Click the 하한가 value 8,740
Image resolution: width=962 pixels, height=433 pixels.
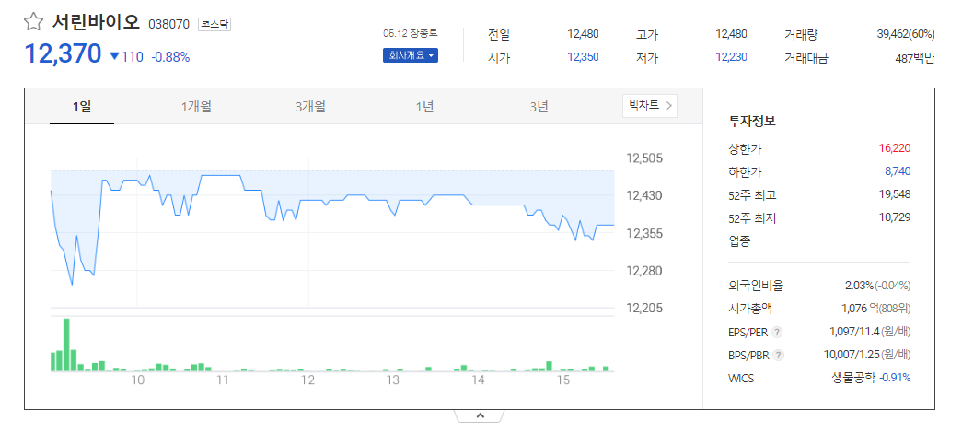[898, 171]
